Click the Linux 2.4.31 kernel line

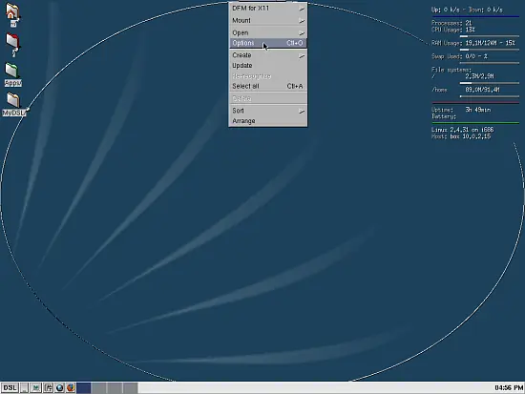[x=462, y=130]
